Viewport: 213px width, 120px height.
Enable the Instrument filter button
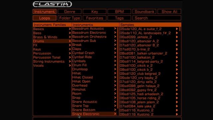[x=44, y=12]
